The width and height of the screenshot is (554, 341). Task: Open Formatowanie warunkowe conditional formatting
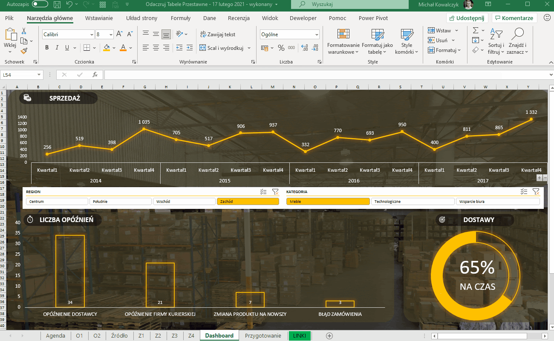[x=343, y=43]
